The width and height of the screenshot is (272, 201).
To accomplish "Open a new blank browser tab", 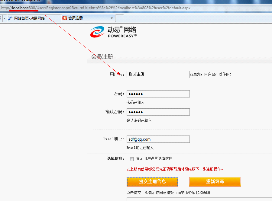I will click(120, 18).
